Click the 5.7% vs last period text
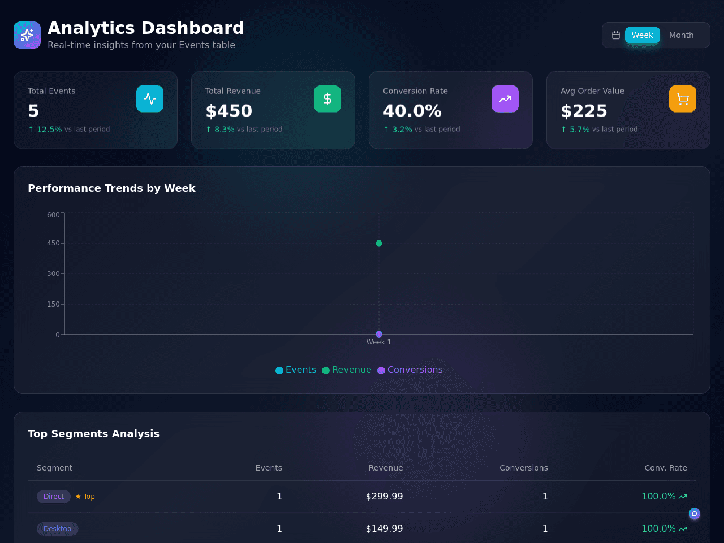 pyautogui.click(x=599, y=130)
